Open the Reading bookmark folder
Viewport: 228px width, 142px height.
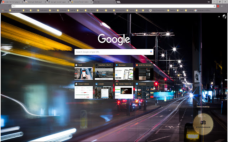pos(171,10)
